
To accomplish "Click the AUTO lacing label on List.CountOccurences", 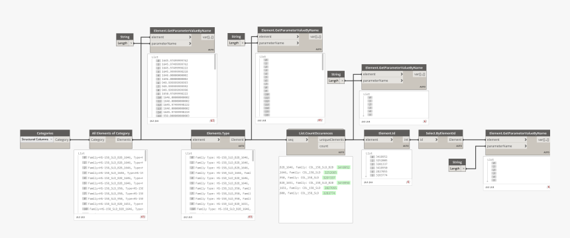I will click(x=341, y=152).
